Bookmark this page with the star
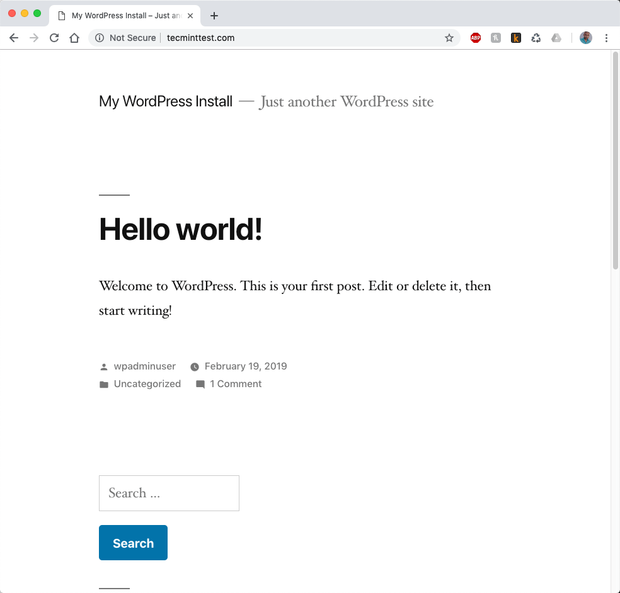 [x=449, y=38]
